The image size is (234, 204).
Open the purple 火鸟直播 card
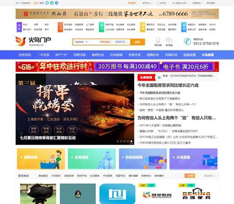point(193,159)
